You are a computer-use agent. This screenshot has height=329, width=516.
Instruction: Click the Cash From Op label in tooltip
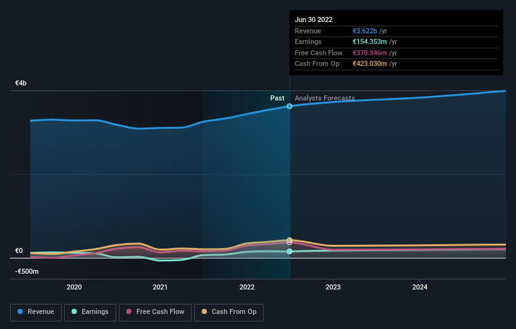point(317,64)
